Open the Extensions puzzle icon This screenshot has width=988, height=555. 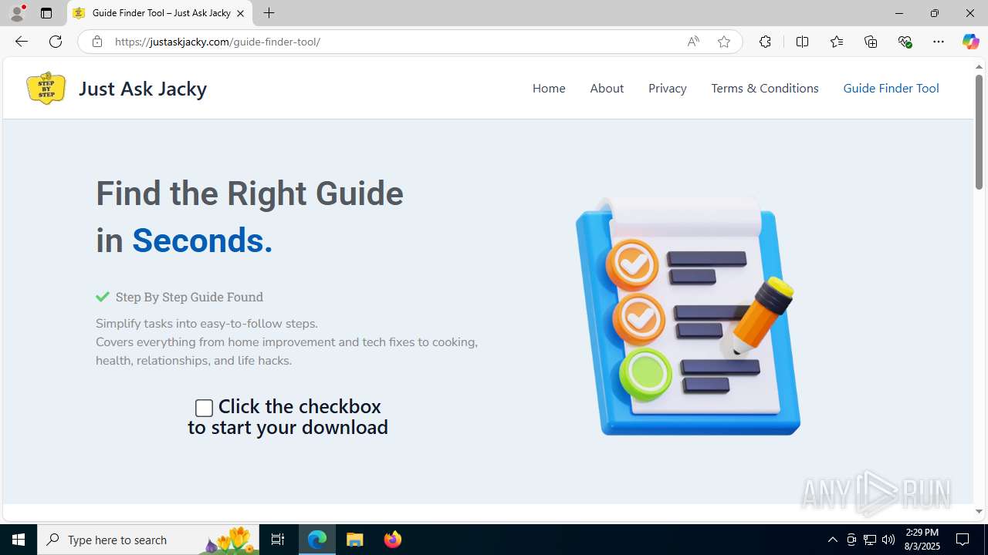pos(765,42)
